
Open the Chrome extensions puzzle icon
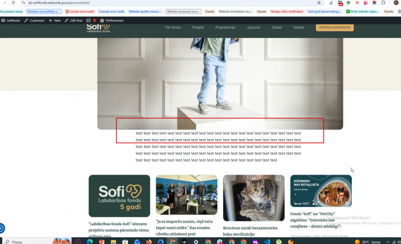[383, 3]
